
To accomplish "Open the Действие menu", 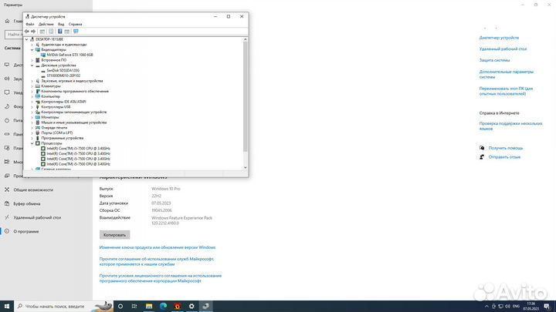I will pyautogui.click(x=46, y=25).
